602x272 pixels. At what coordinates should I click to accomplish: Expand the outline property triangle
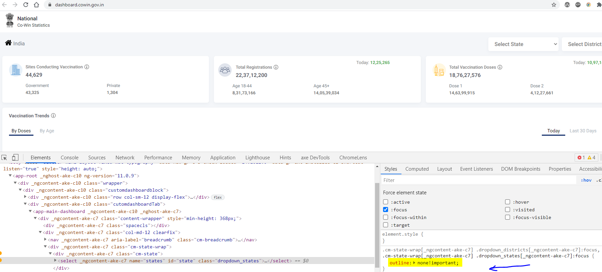click(x=414, y=263)
